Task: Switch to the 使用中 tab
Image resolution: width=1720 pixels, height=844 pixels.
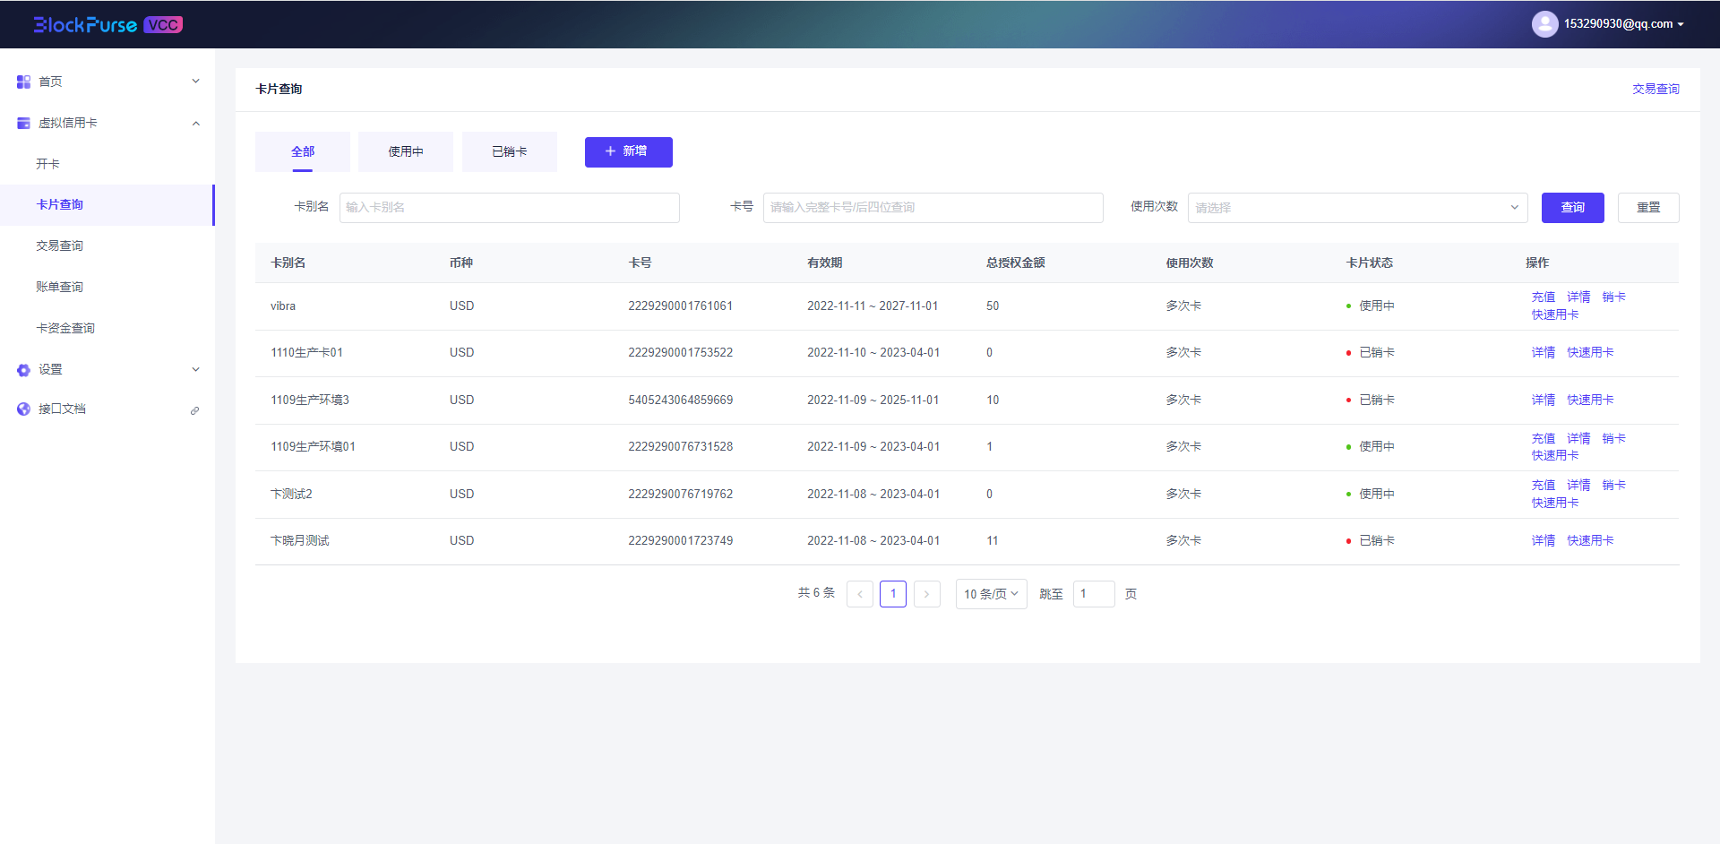Action: (406, 151)
